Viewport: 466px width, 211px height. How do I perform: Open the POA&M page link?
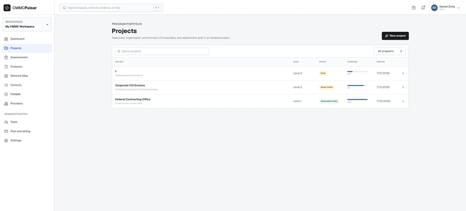[27, 95]
